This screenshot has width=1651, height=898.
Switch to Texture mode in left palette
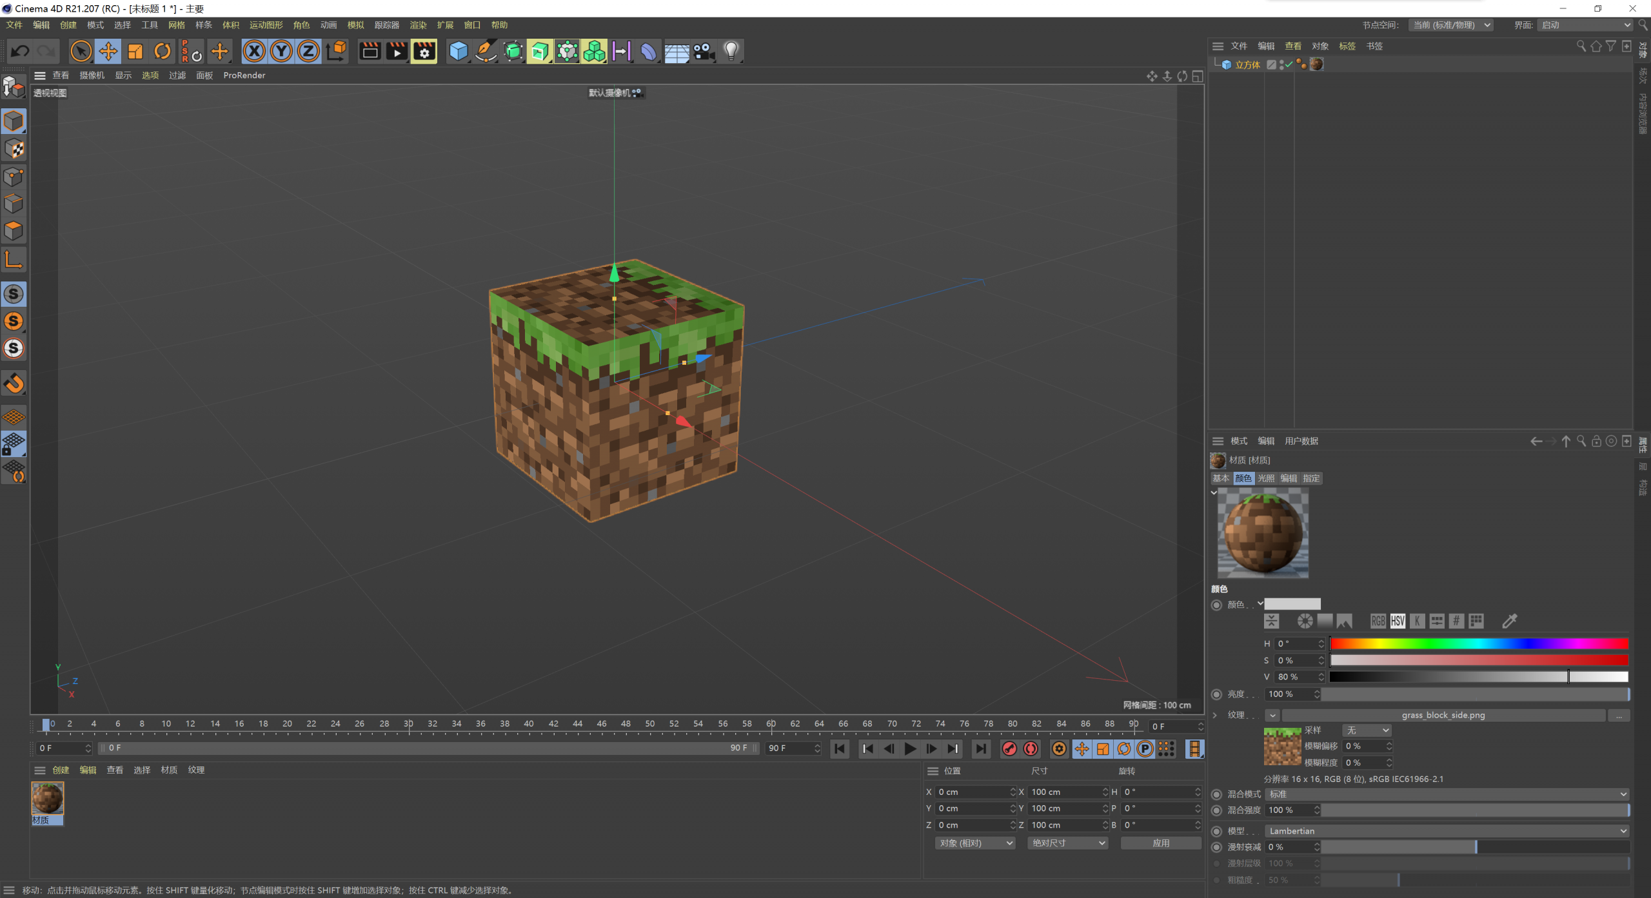coord(14,149)
